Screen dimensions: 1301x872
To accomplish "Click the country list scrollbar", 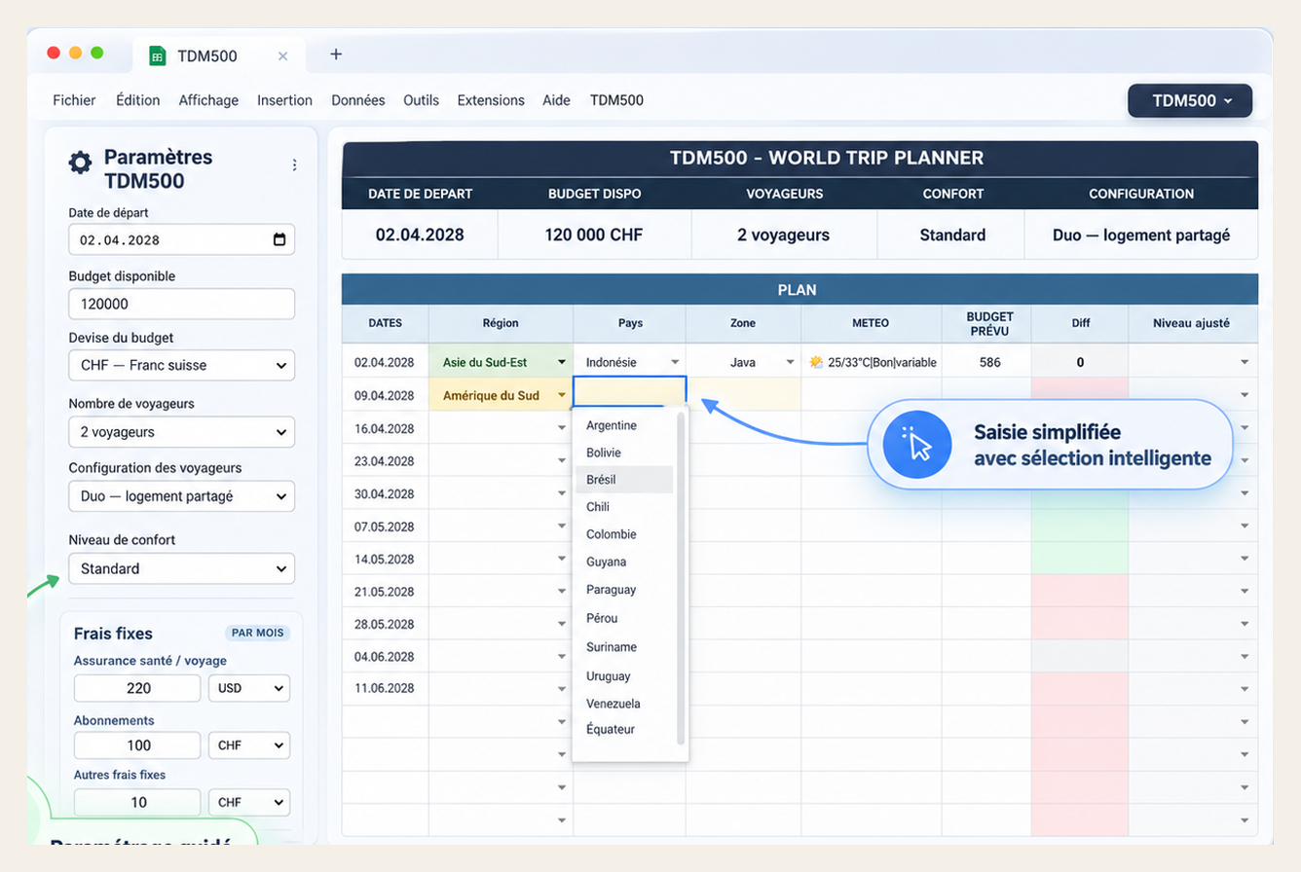I will [x=681, y=578].
